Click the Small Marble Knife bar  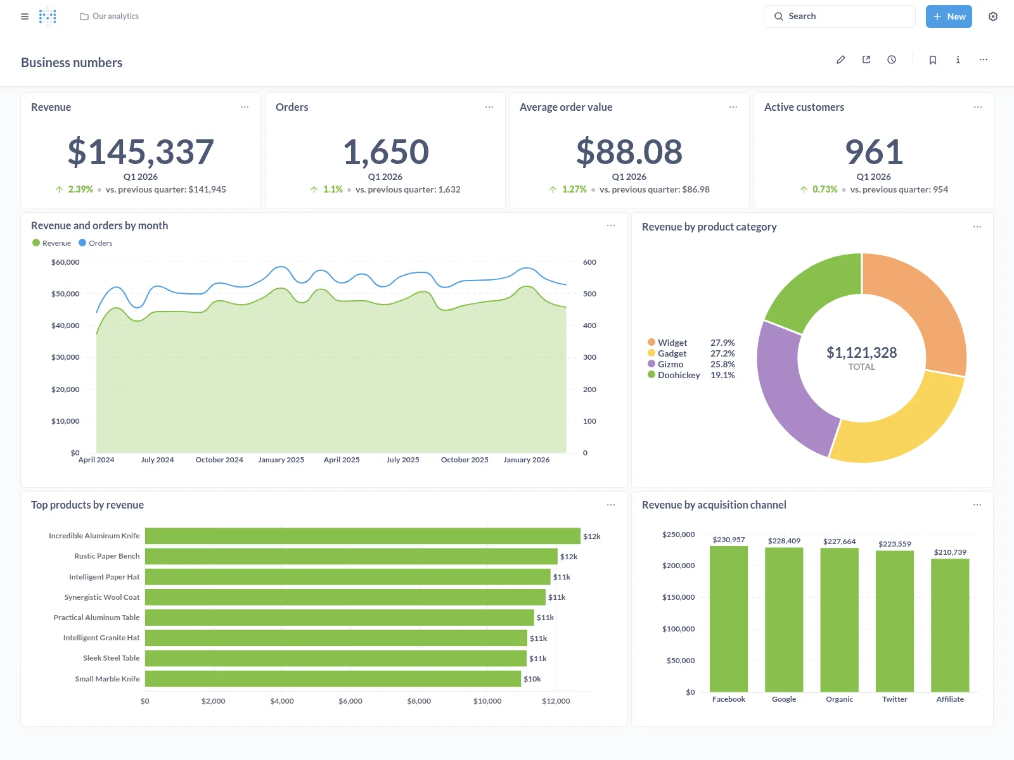tap(333, 679)
